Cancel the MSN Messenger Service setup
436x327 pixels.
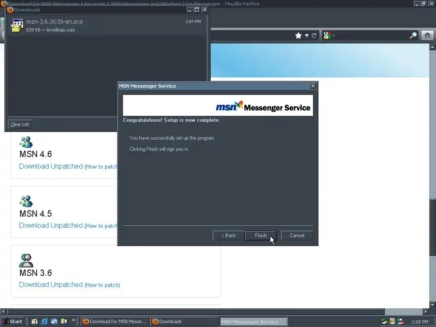[297, 235]
